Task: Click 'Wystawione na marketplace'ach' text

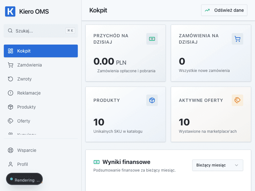Action: tap(208, 131)
